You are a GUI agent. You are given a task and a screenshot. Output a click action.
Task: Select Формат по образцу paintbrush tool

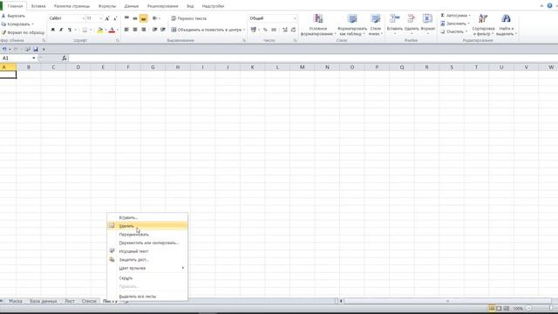(24, 32)
